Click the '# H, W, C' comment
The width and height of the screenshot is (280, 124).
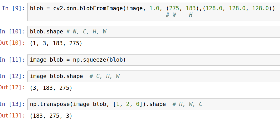pos(187,104)
